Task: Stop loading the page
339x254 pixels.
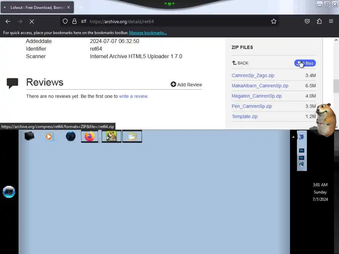Action: [x=32, y=21]
